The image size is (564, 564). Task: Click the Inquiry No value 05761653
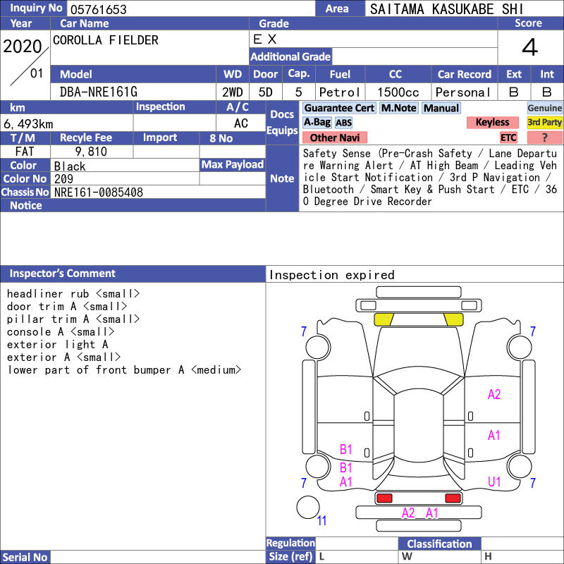[98, 9]
